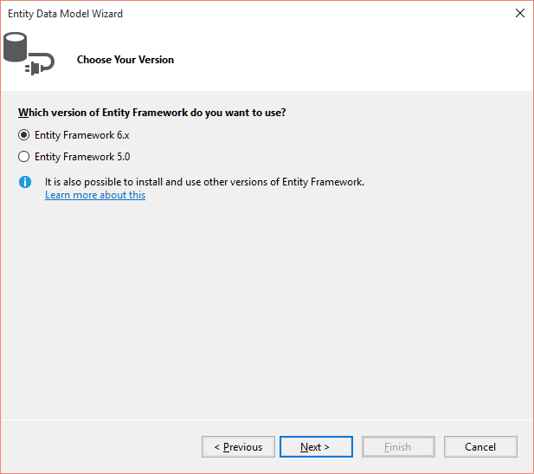Click the grayed-out Finish button
Image resolution: width=534 pixels, height=474 pixels.
[398, 447]
